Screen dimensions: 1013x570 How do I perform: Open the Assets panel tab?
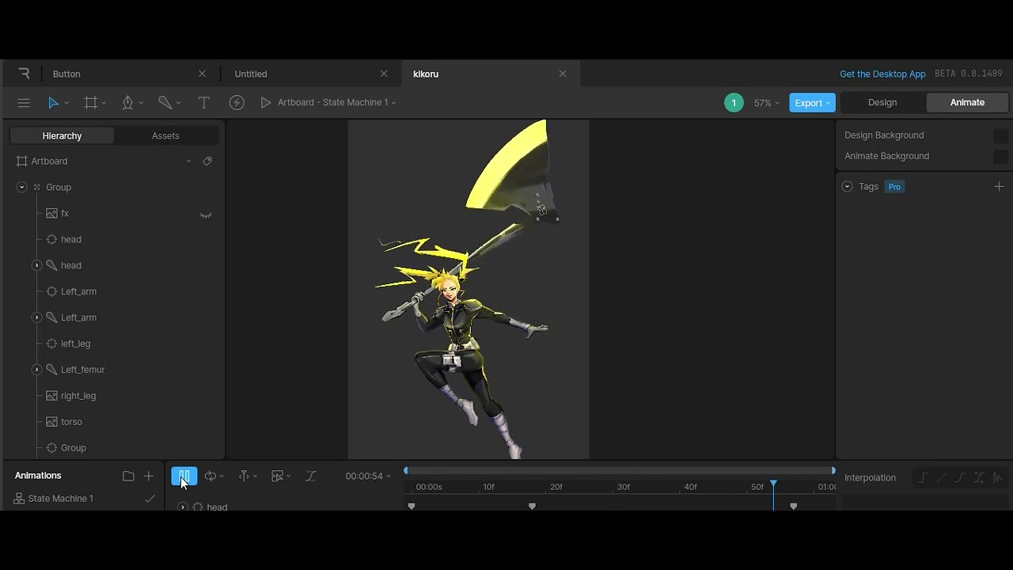coord(165,136)
